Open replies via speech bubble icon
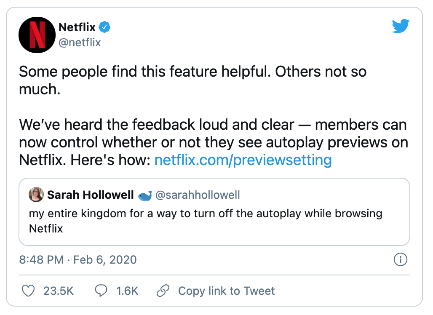Viewport: 433px width, 315px height. pos(102,291)
